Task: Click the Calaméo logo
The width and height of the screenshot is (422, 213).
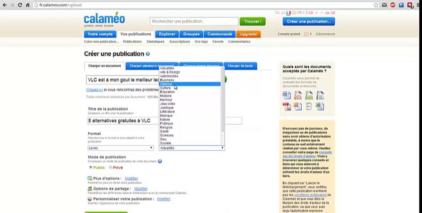Action: click(x=104, y=20)
